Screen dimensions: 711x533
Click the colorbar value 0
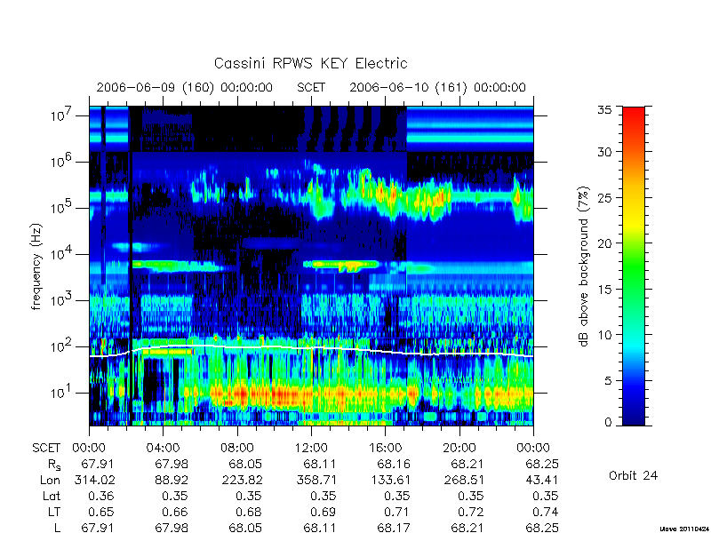608,422
